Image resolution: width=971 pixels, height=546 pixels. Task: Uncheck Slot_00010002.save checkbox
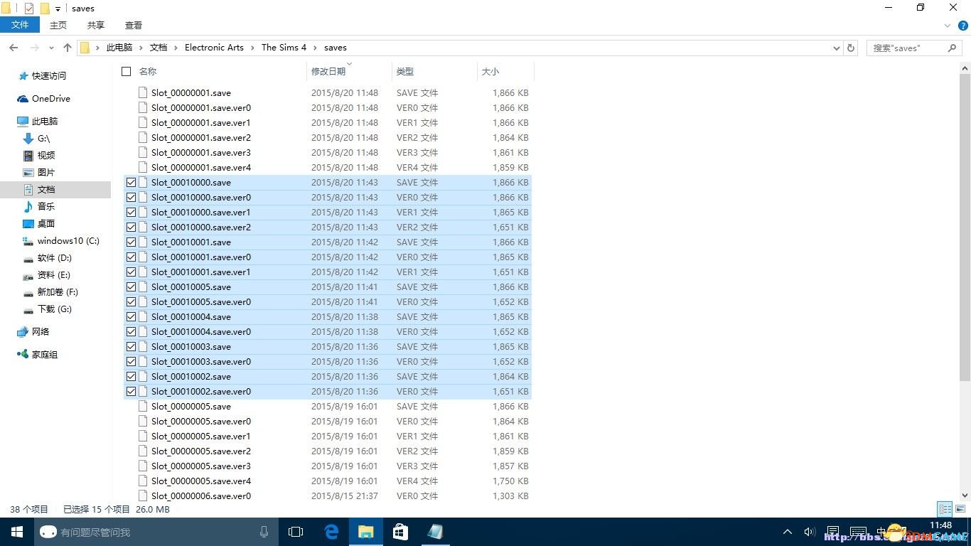tap(131, 377)
